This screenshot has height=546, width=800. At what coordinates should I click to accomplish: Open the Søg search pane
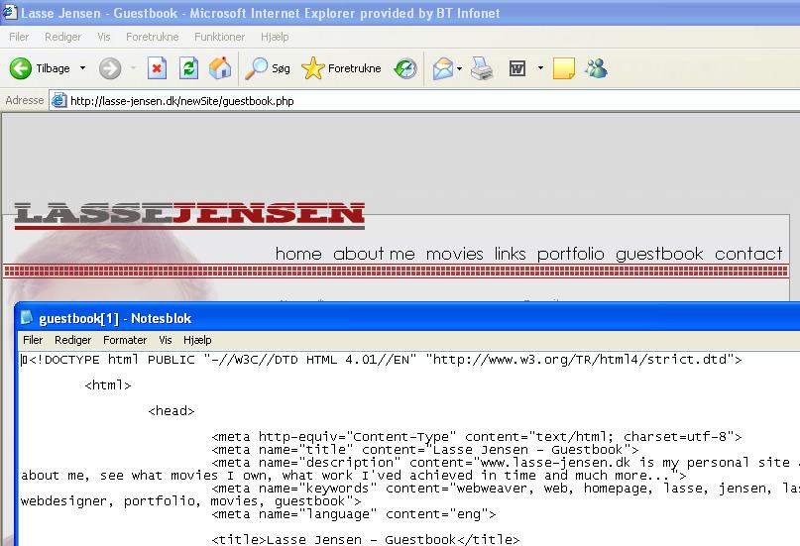269,68
